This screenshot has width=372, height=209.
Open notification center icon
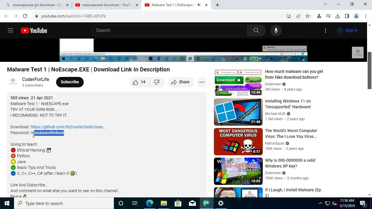(363, 203)
